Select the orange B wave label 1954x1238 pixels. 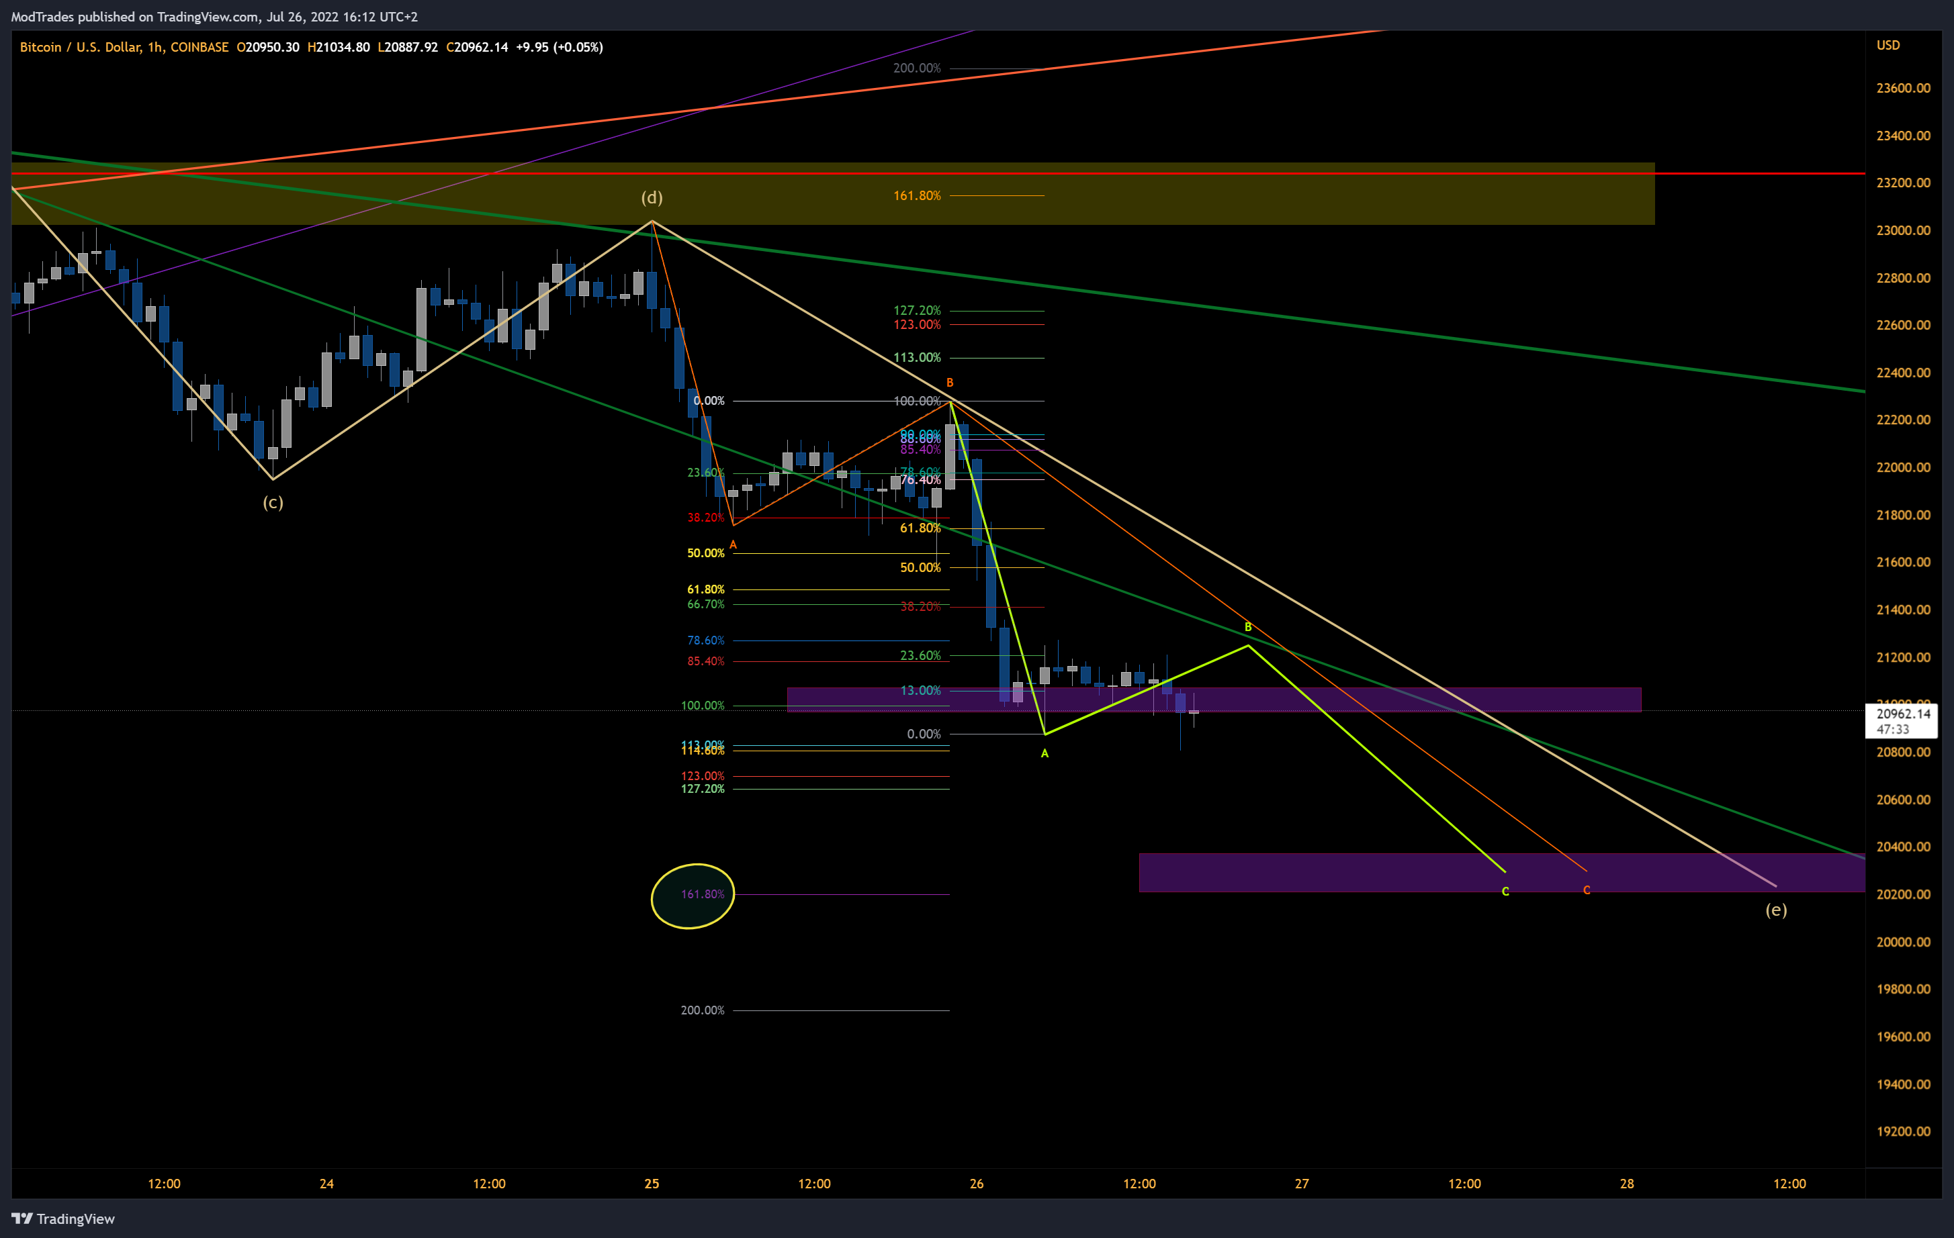coord(949,382)
